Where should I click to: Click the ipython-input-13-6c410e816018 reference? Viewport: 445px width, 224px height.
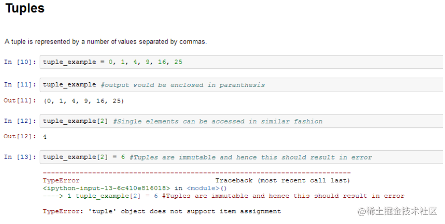click(107, 188)
